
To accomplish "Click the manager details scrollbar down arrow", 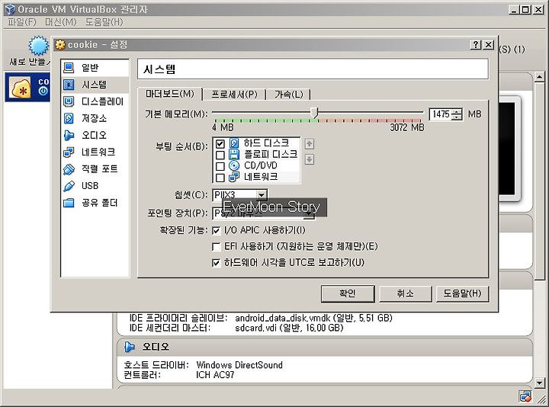I will point(539,383).
